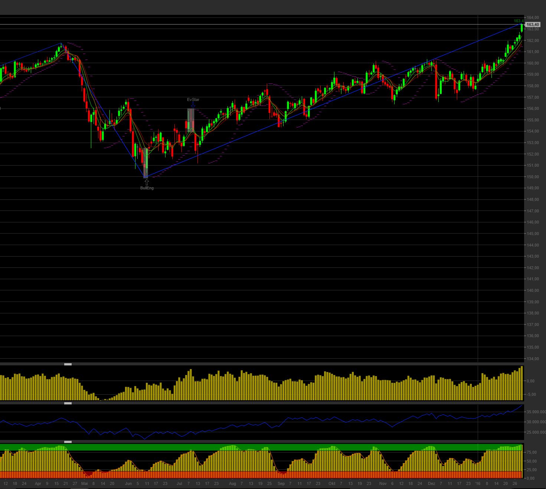The height and width of the screenshot is (489, 546).
Task: Click the green 163.4 high-value label
Action: point(519,21)
